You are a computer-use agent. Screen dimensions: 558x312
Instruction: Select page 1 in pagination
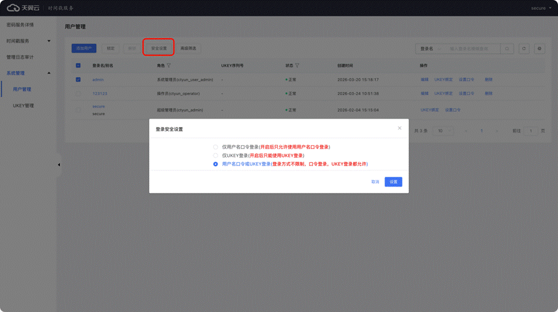481,131
